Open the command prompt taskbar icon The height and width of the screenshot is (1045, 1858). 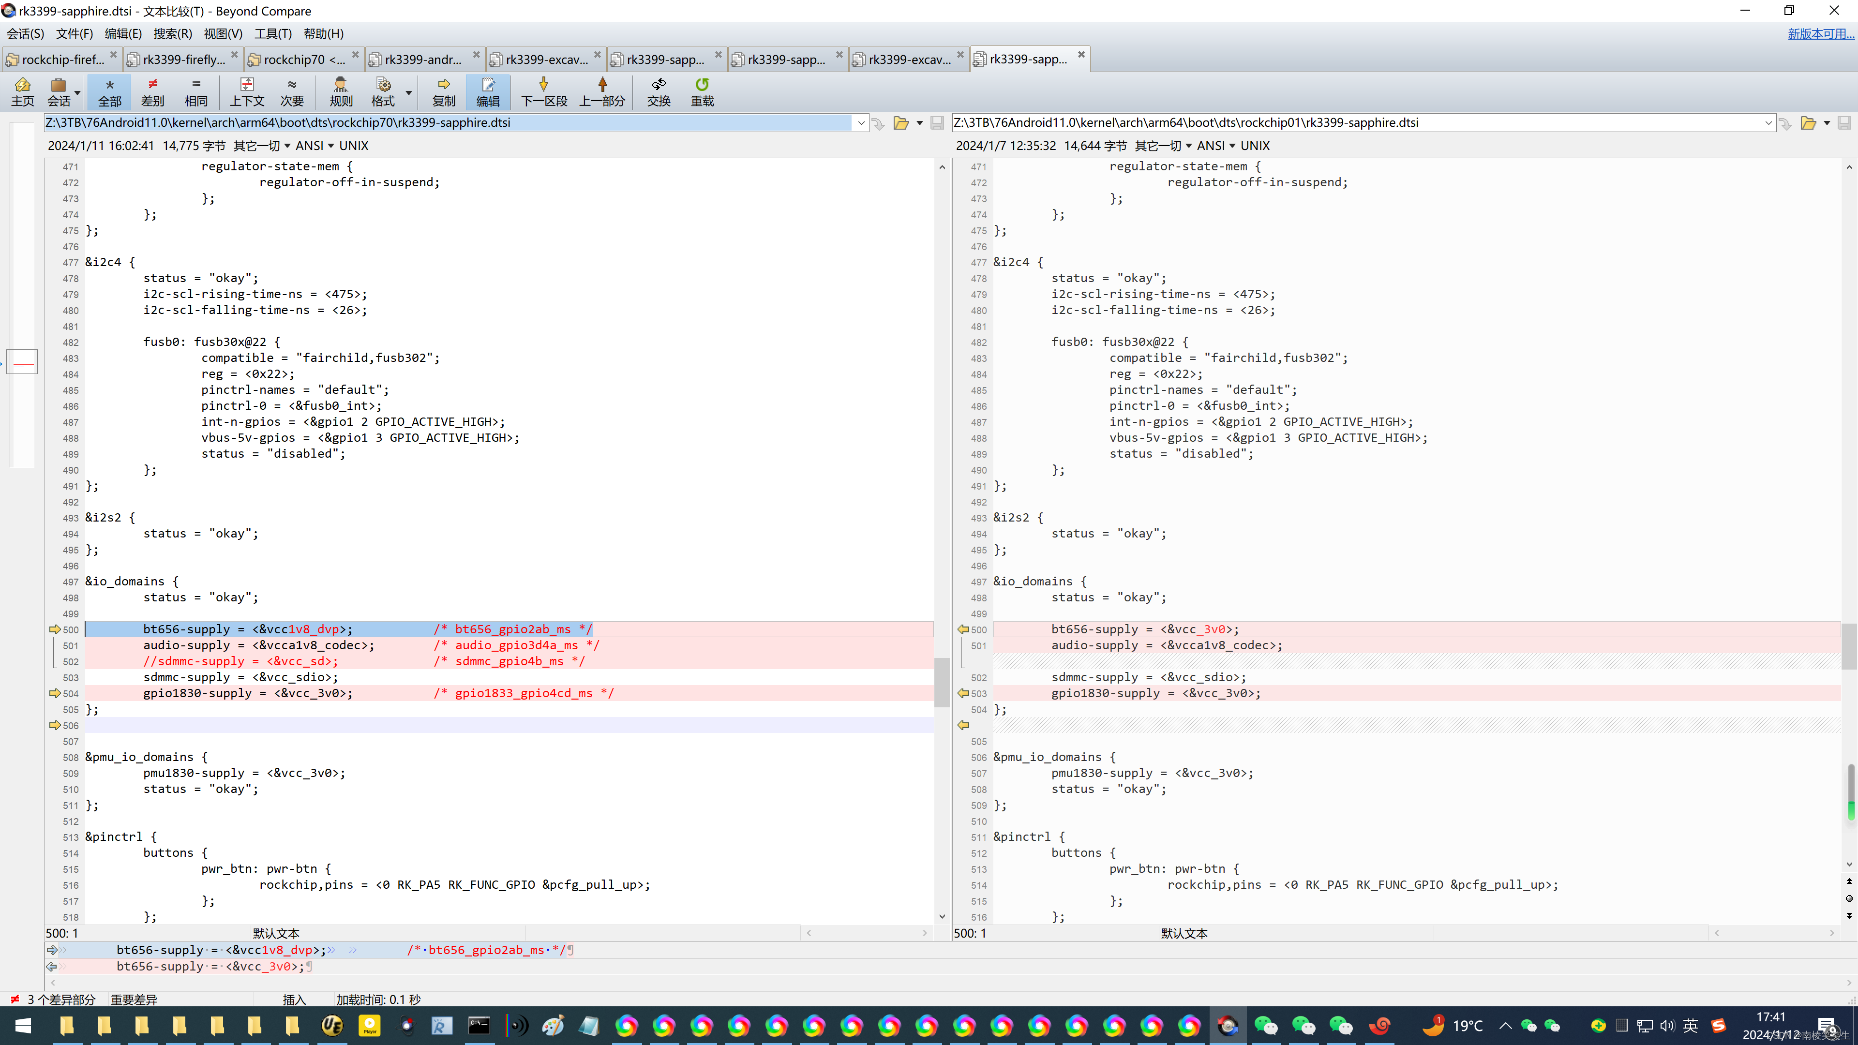[x=479, y=1026]
